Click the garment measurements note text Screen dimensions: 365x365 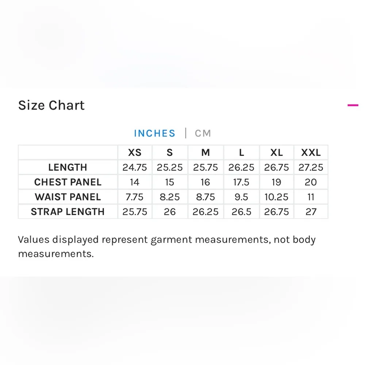166,246
